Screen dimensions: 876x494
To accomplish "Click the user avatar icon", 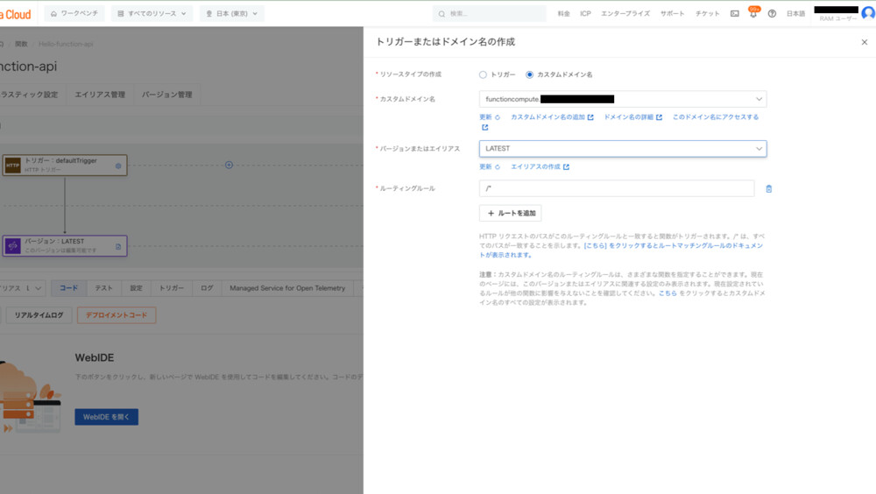I will coord(867,13).
